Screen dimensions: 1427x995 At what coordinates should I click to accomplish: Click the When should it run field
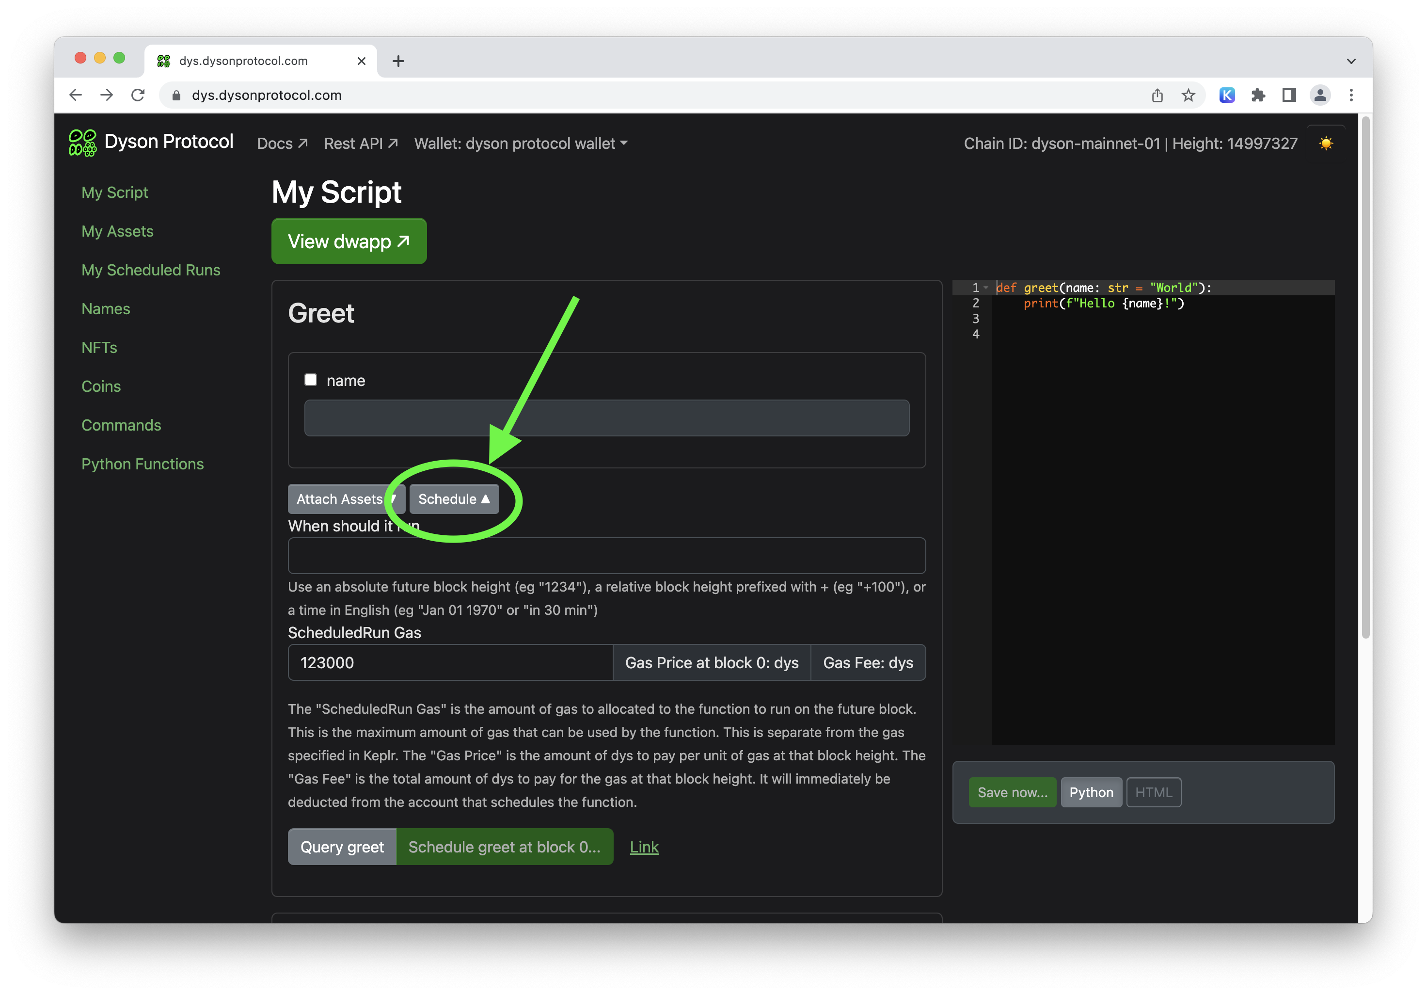pyautogui.click(x=606, y=555)
